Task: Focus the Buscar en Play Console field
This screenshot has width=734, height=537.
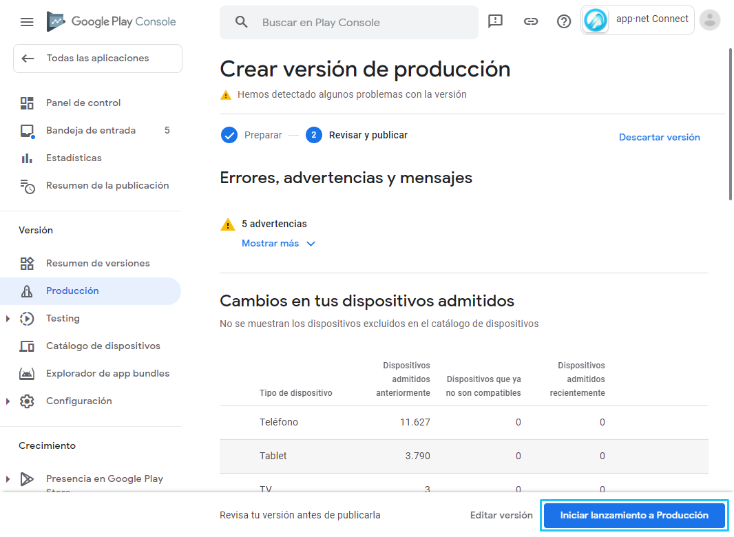Action: pos(348,22)
